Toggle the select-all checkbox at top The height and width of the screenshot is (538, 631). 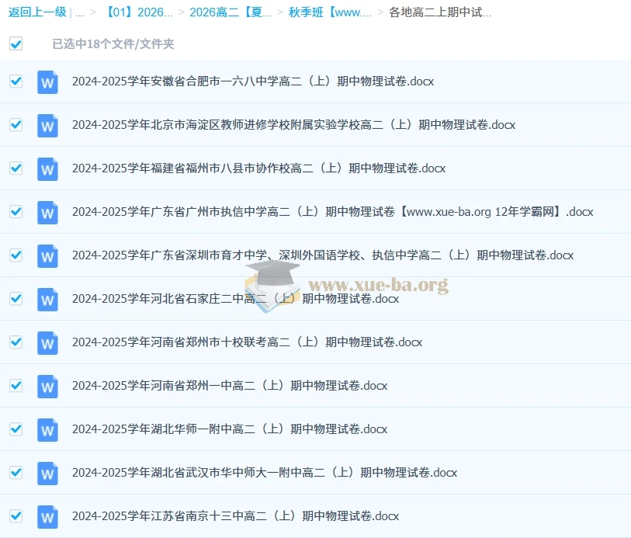16,44
